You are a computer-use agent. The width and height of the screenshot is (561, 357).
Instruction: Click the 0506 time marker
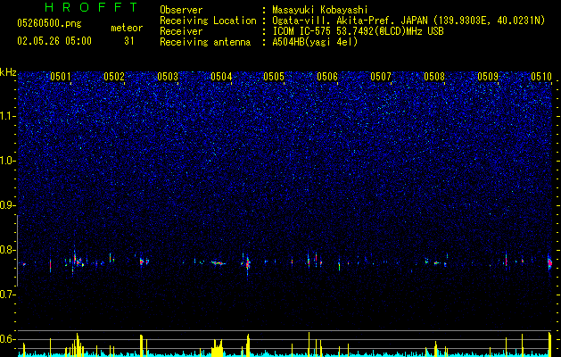[x=327, y=77]
